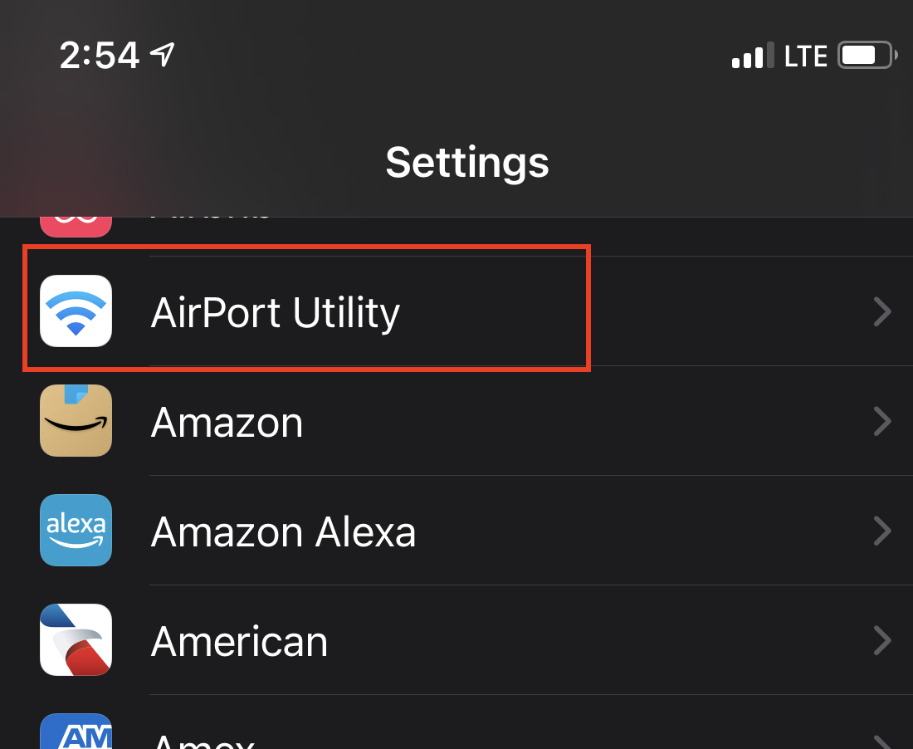913x749 pixels.
Task: Tap the partially hidden red app icon
Action: pos(76,227)
